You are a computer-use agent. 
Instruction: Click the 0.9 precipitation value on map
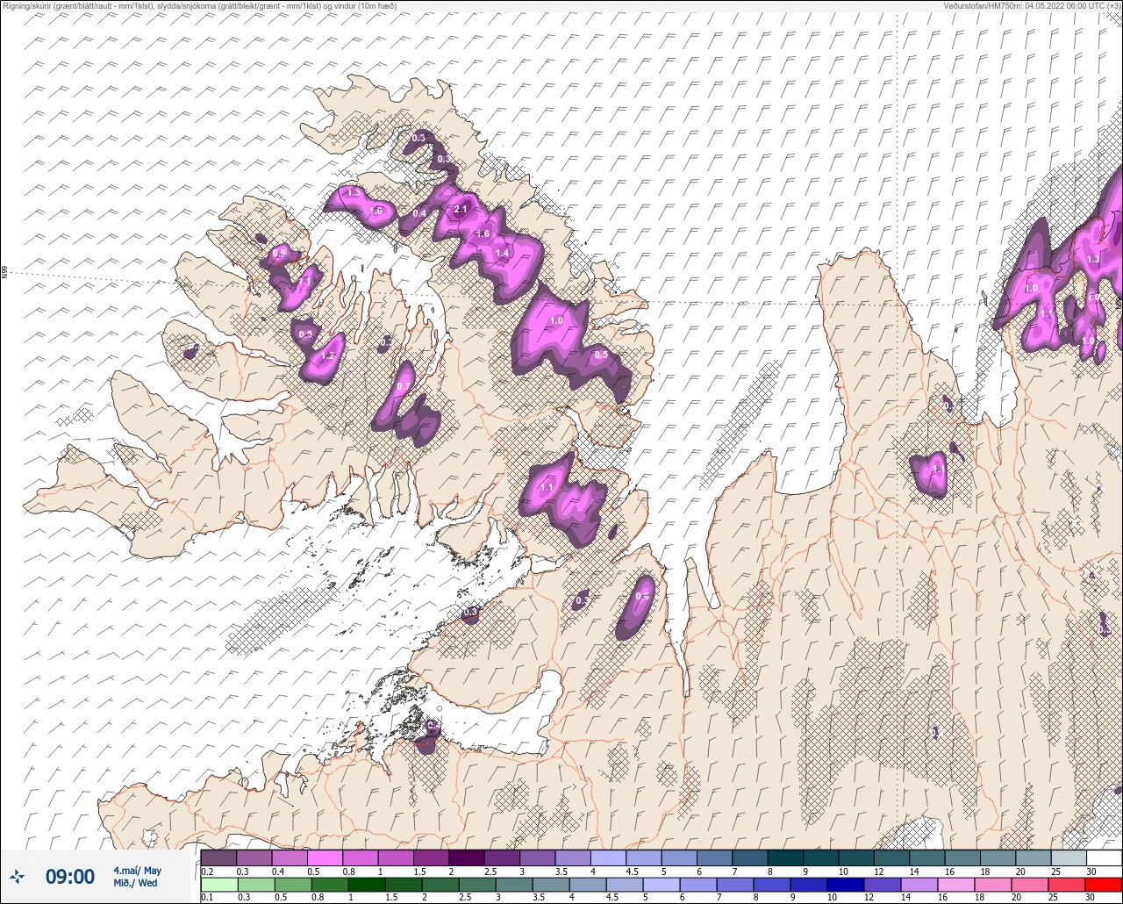(x=279, y=253)
